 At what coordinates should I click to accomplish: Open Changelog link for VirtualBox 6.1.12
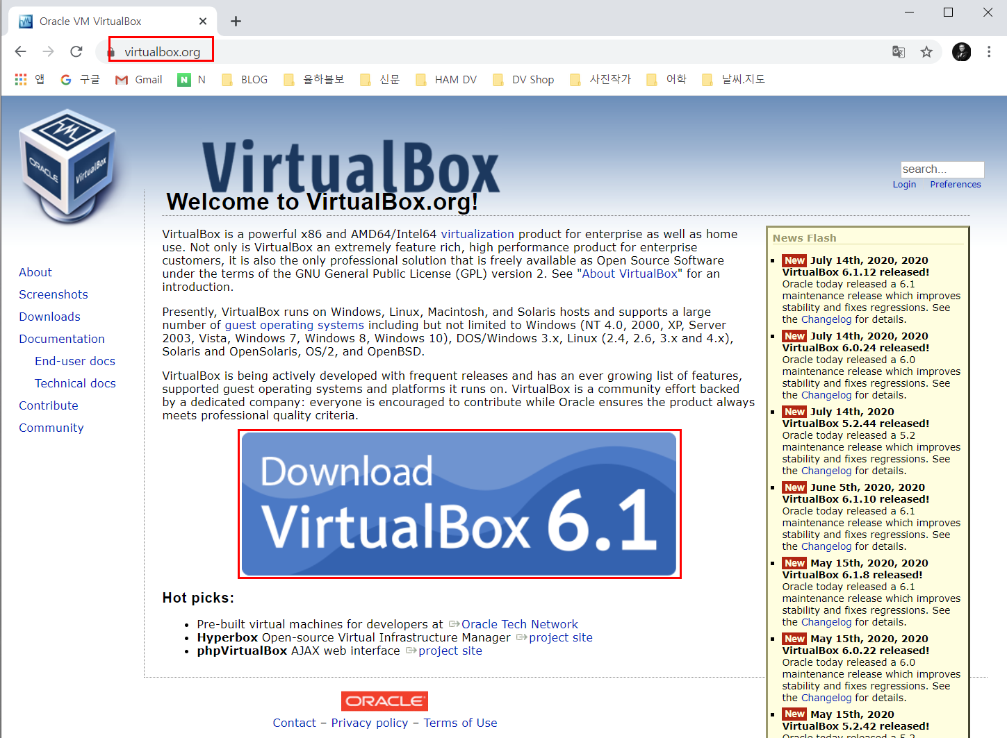(826, 319)
